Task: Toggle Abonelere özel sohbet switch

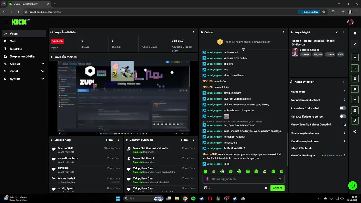Action: tap(343, 108)
